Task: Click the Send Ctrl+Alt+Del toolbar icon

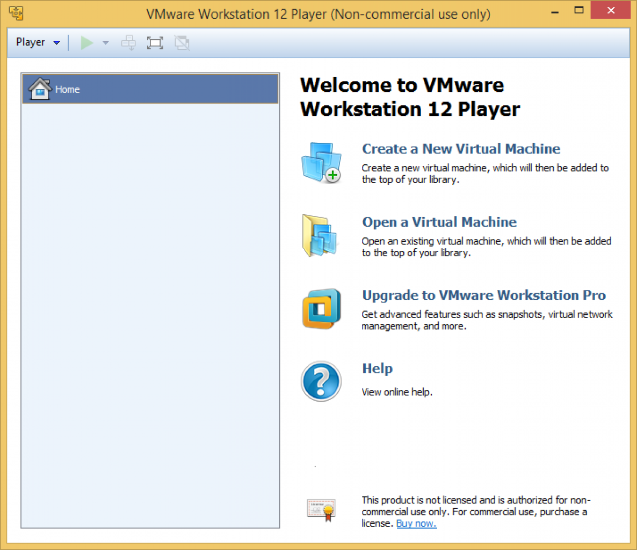Action: click(x=129, y=42)
